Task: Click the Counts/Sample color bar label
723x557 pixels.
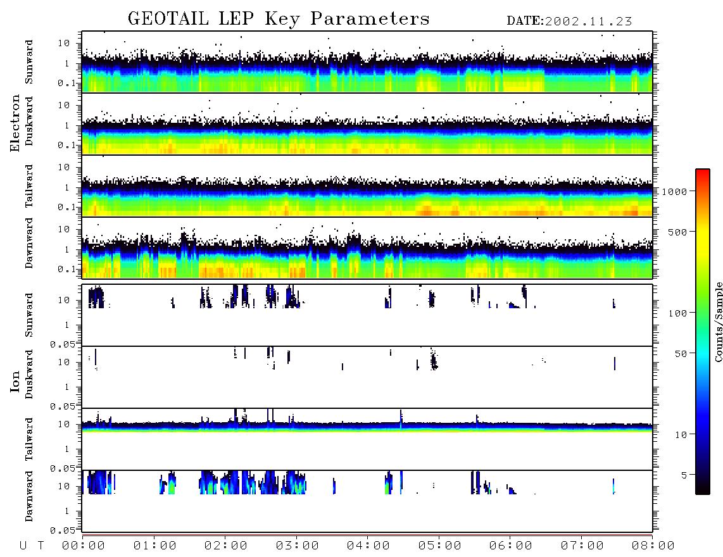Action: tap(718, 322)
